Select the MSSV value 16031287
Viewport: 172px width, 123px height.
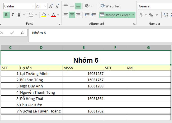(x=83, y=73)
